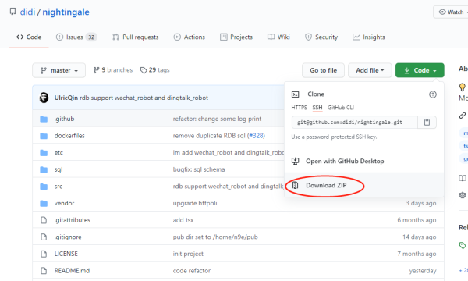Open the Projects tab
Screen dimensions: 468x281
tap(236, 37)
